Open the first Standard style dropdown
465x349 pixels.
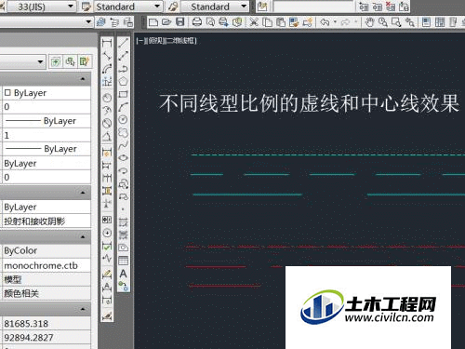(157, 7)
